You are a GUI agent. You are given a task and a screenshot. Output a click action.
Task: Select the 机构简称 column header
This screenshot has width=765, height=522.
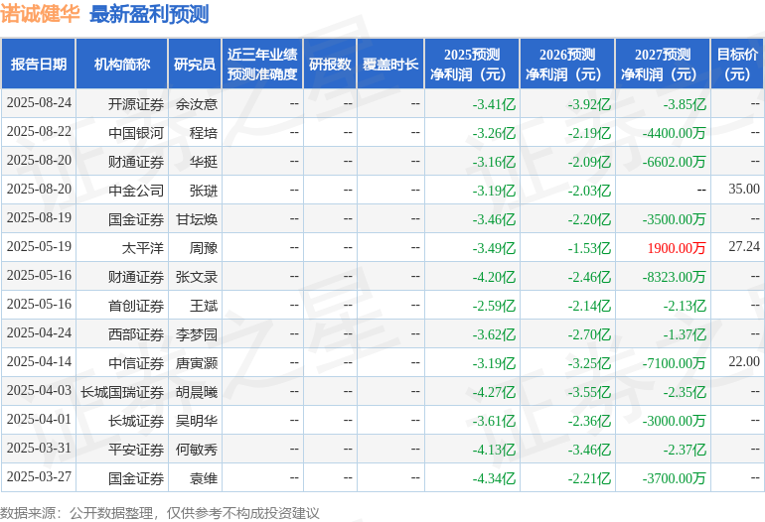[122, 64]
